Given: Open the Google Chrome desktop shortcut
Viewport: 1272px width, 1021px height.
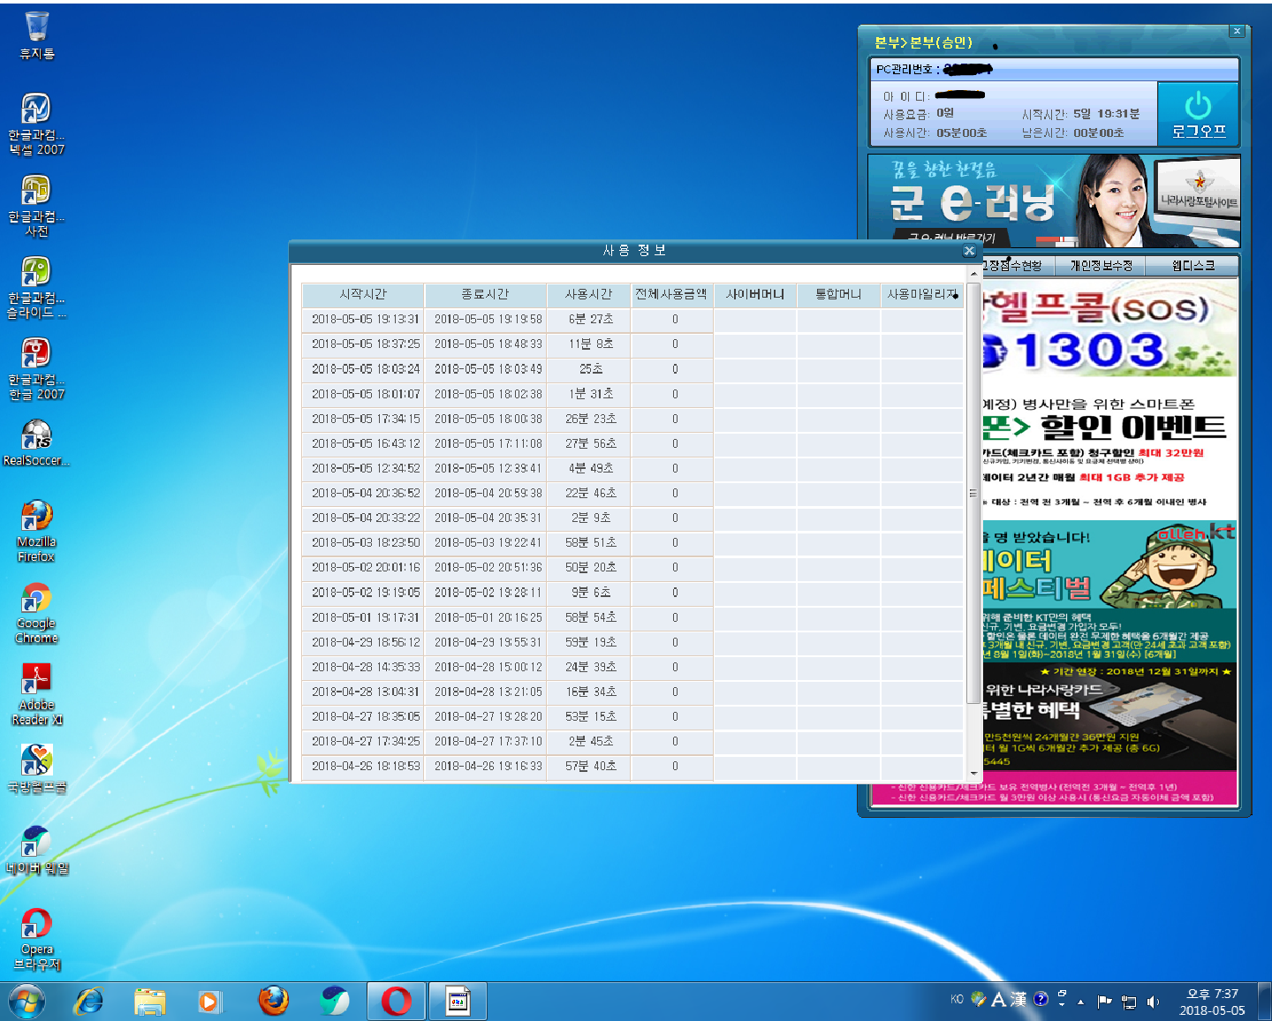Looking at the screenshot, I should pos(36,612).
